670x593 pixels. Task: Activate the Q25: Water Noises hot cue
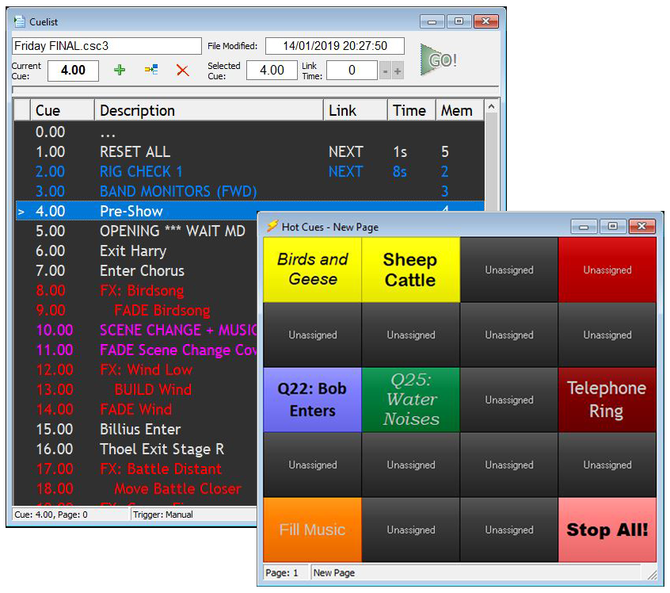[410, 399]
